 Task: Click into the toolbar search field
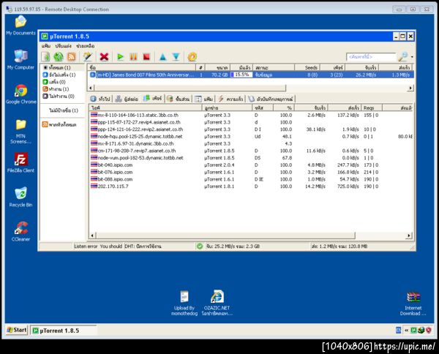(371, 57)
